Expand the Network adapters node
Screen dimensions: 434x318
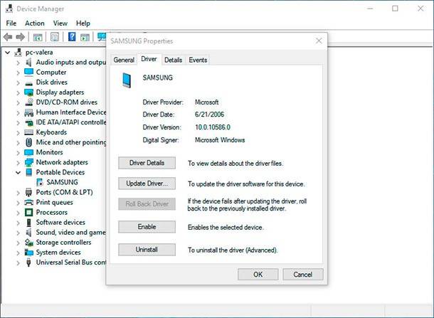click(18, 162)
